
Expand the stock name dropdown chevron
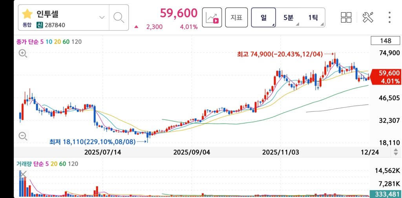click(x=102, y=18)
